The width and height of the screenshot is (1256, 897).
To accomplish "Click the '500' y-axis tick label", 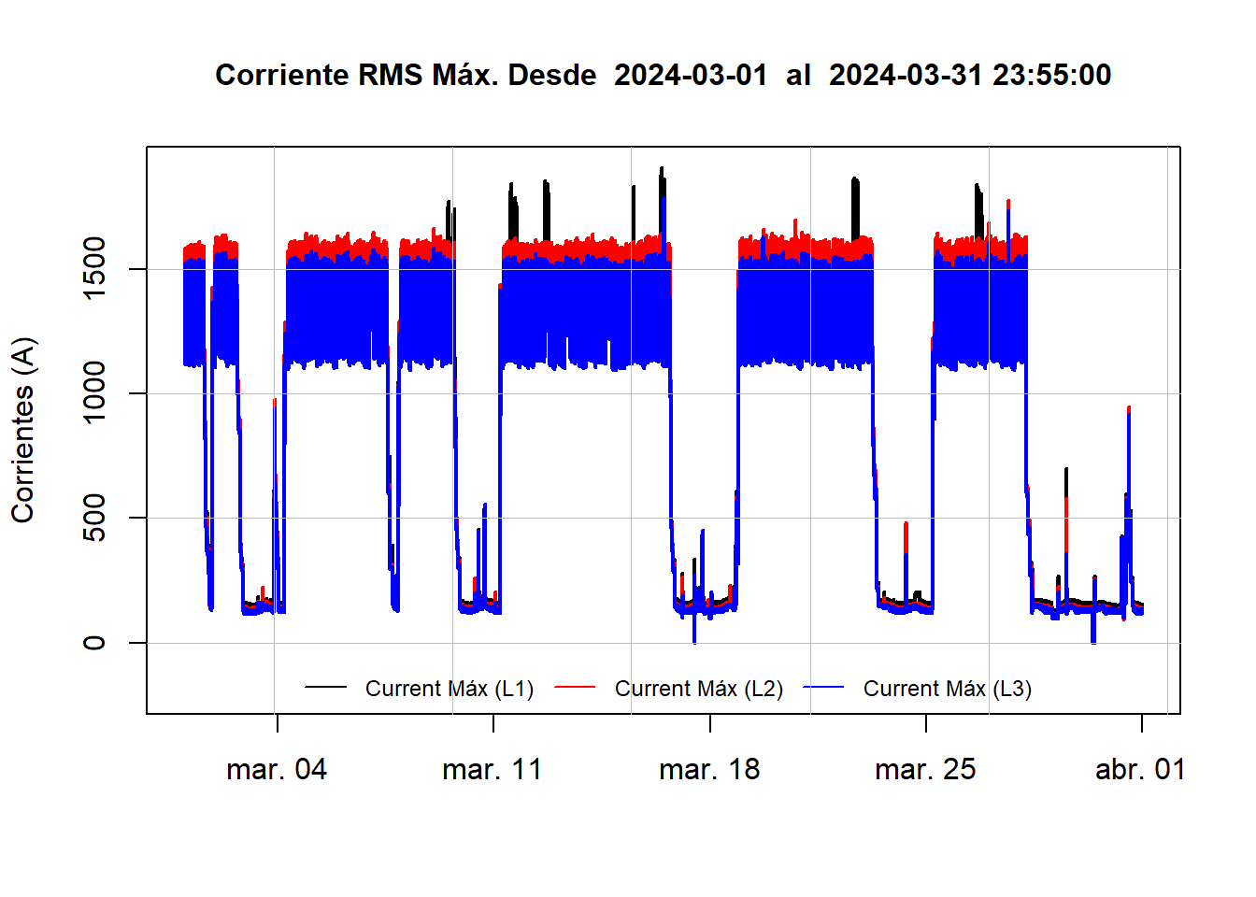I will pyautogui.click(x=94, y=518).
